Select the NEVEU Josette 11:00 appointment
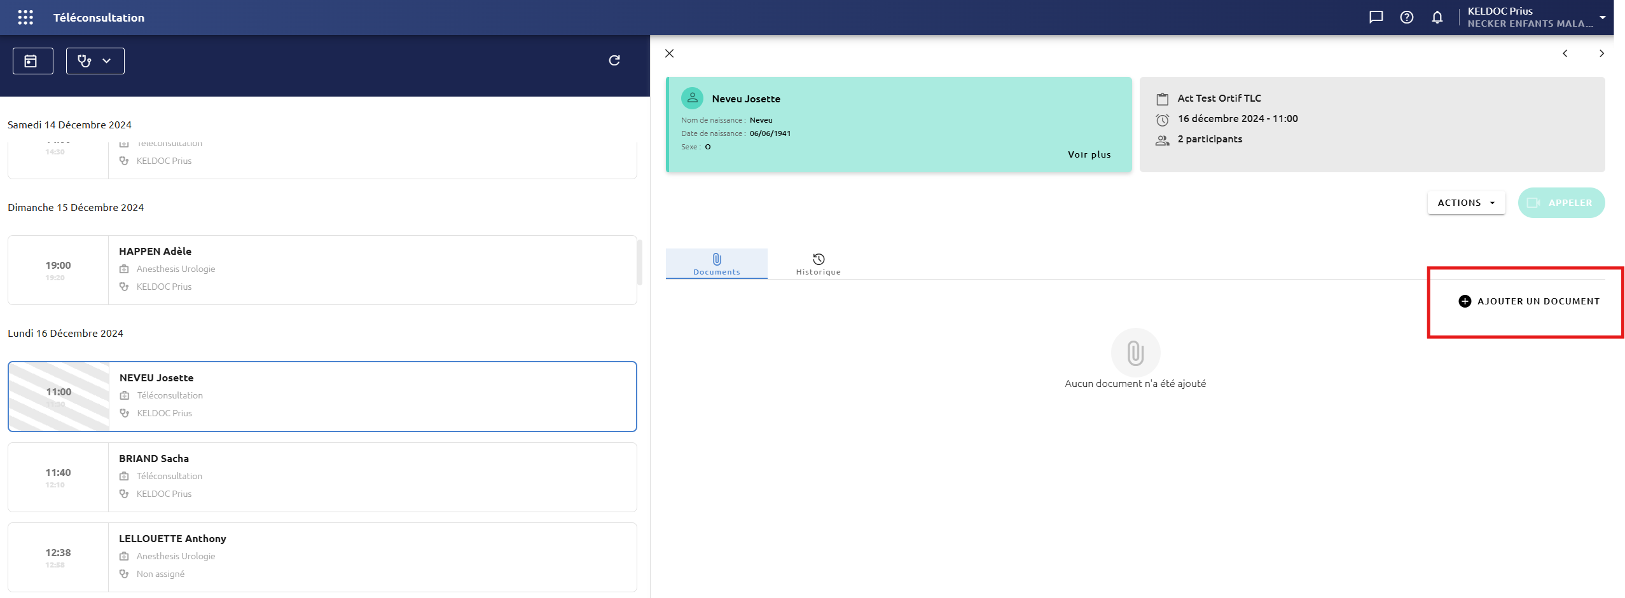The height and width of the screenshot is (598, 1625). pos(322,397)
